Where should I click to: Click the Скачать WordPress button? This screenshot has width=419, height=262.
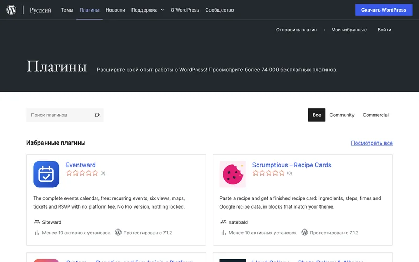[384, 10]
